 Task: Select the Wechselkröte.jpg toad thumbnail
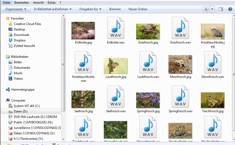[180, 131]
